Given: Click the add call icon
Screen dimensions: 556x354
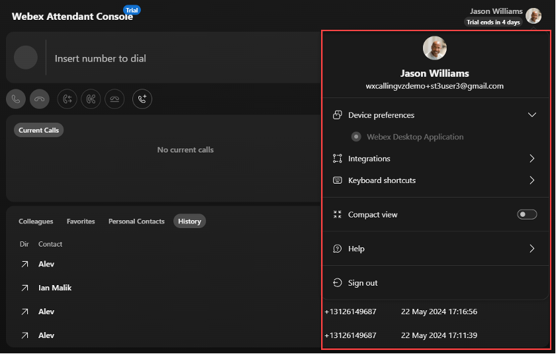Looking at the screenshot, I should [x=142, y=99].
